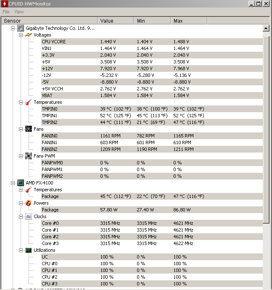Select the FANIN2 fan row
272x290 pixels.
tap(152, 149)
